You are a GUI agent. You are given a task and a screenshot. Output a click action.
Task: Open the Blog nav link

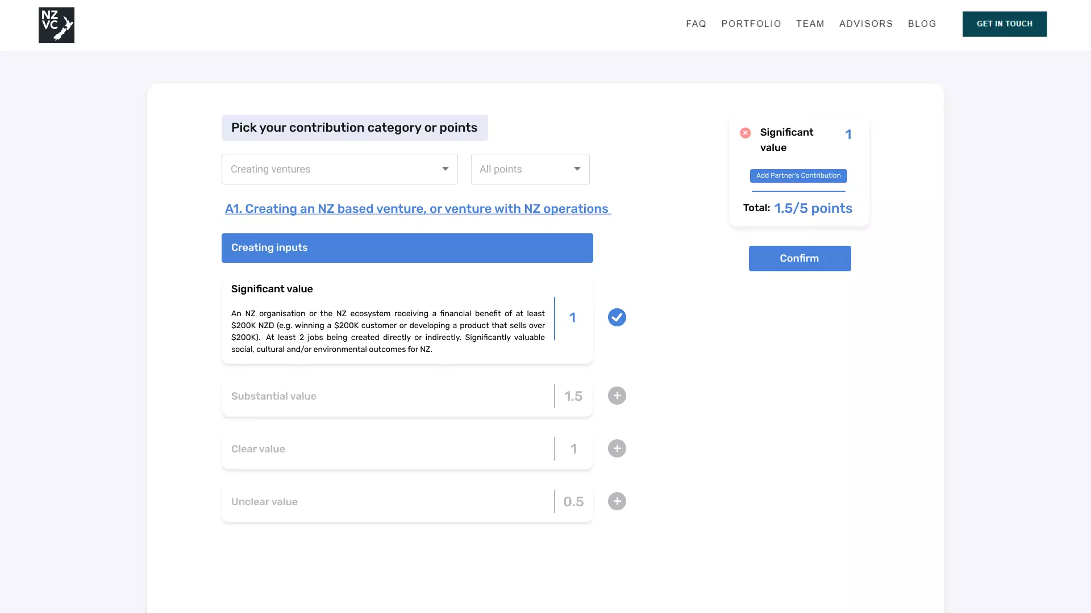[922, 24]
